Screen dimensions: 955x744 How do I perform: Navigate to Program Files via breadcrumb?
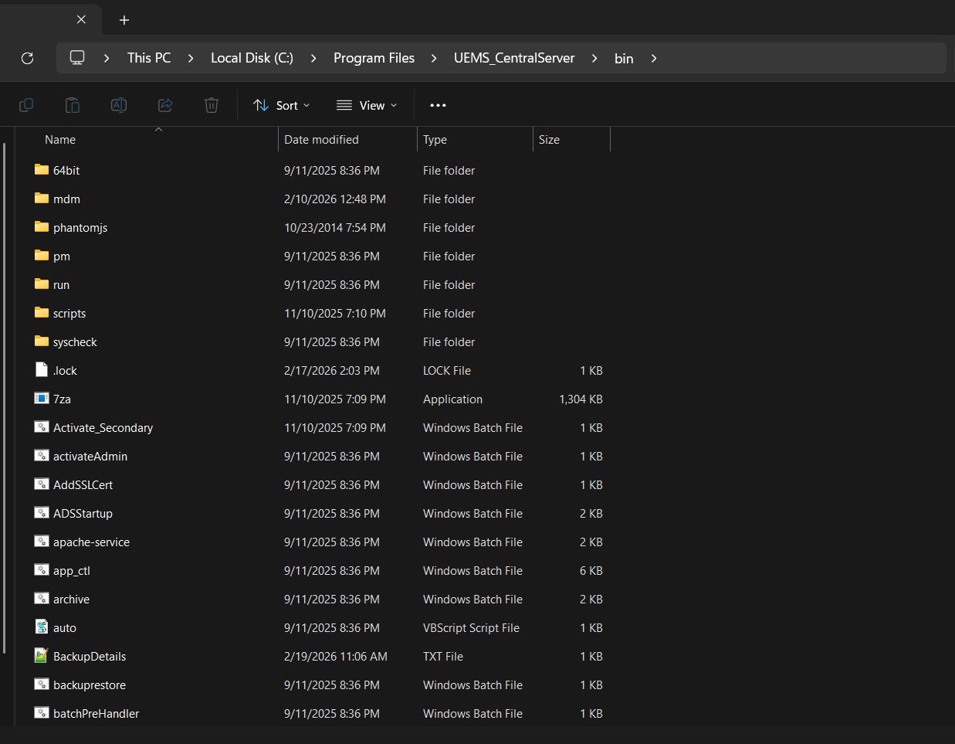coord(374,58)
